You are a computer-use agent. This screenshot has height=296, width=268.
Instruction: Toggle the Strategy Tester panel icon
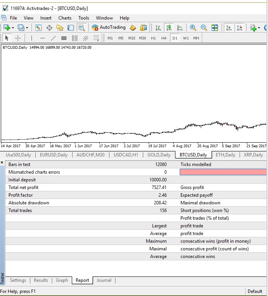coord(81,28)
